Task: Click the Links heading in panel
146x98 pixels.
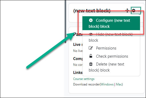Action: click(78, 72)
